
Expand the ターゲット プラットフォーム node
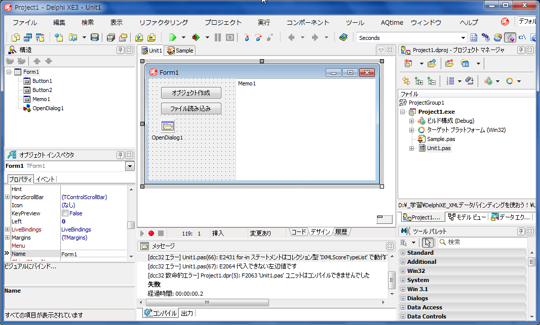point(411,130)
